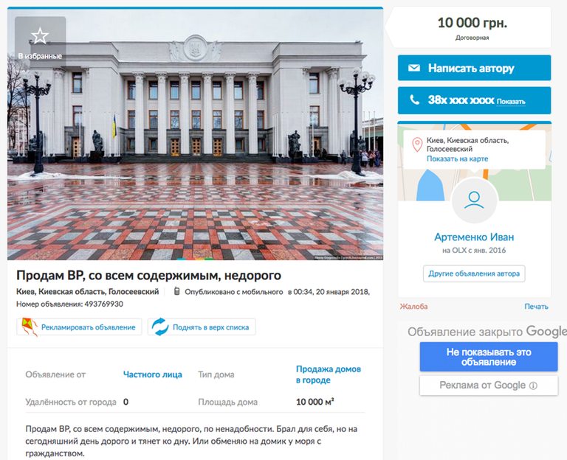Click the Договорная label under price
Image resolution: width=567 pixels, height=460 pixels.
coord(472,38)
